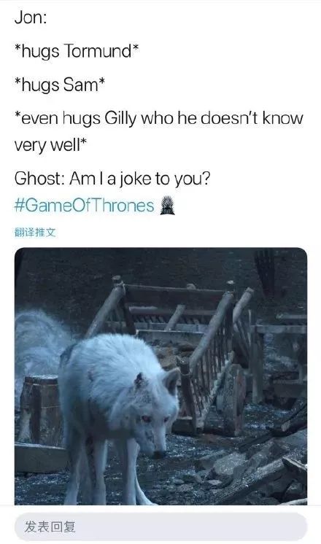The width and height of the screenshot is (321, 544).
Task: Tap the "very well*" text line
Action: pos(50,145)
